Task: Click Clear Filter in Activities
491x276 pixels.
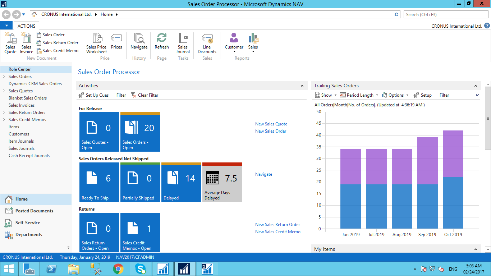Action: (x=144, y=95)
